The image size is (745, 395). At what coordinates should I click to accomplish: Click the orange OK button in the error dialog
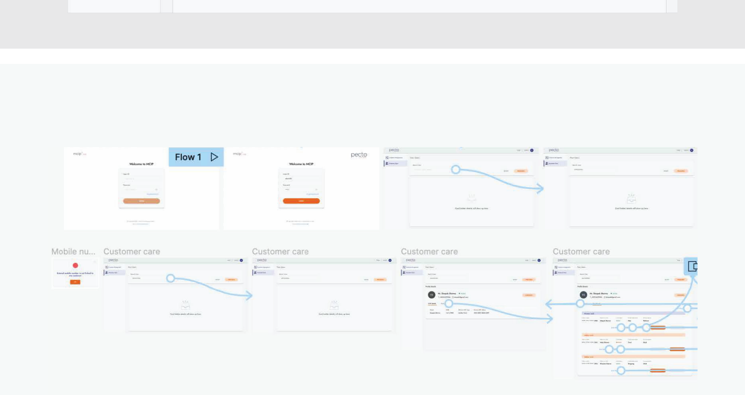[x=75, y=282]
